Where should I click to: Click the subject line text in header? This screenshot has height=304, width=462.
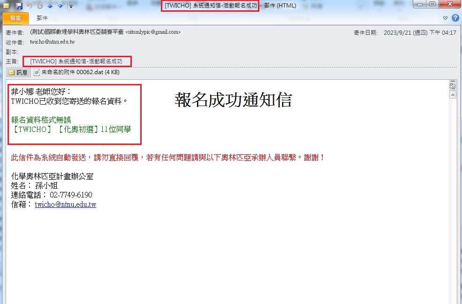[x=76, y=61]
